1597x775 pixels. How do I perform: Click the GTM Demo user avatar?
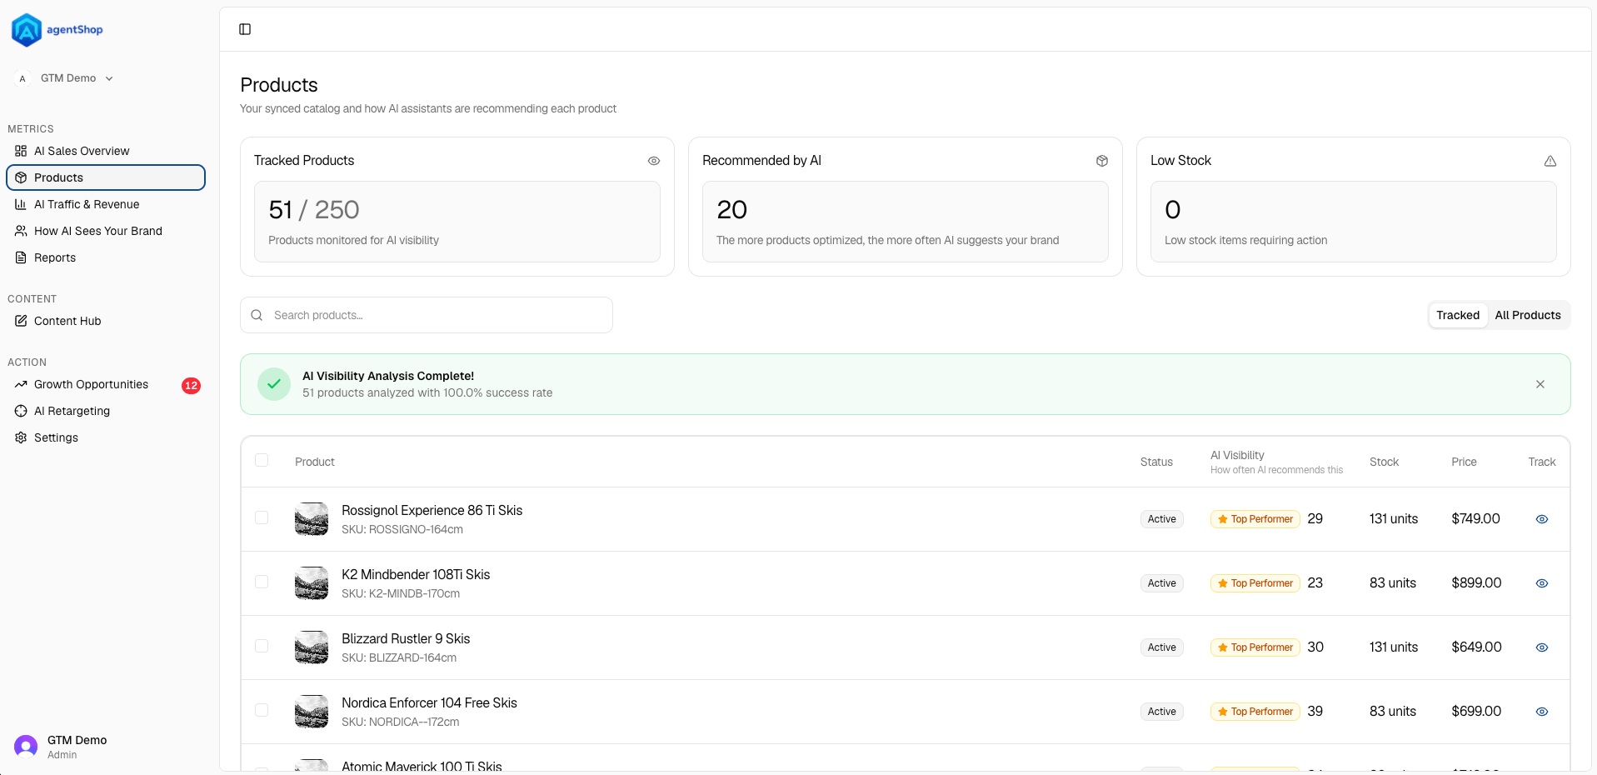[x=26, y=746]
